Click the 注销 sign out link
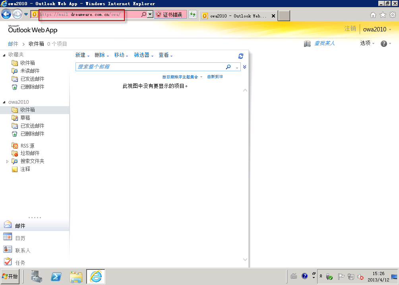The width and height of the screenshot is (399, 285). click(350, 29)
